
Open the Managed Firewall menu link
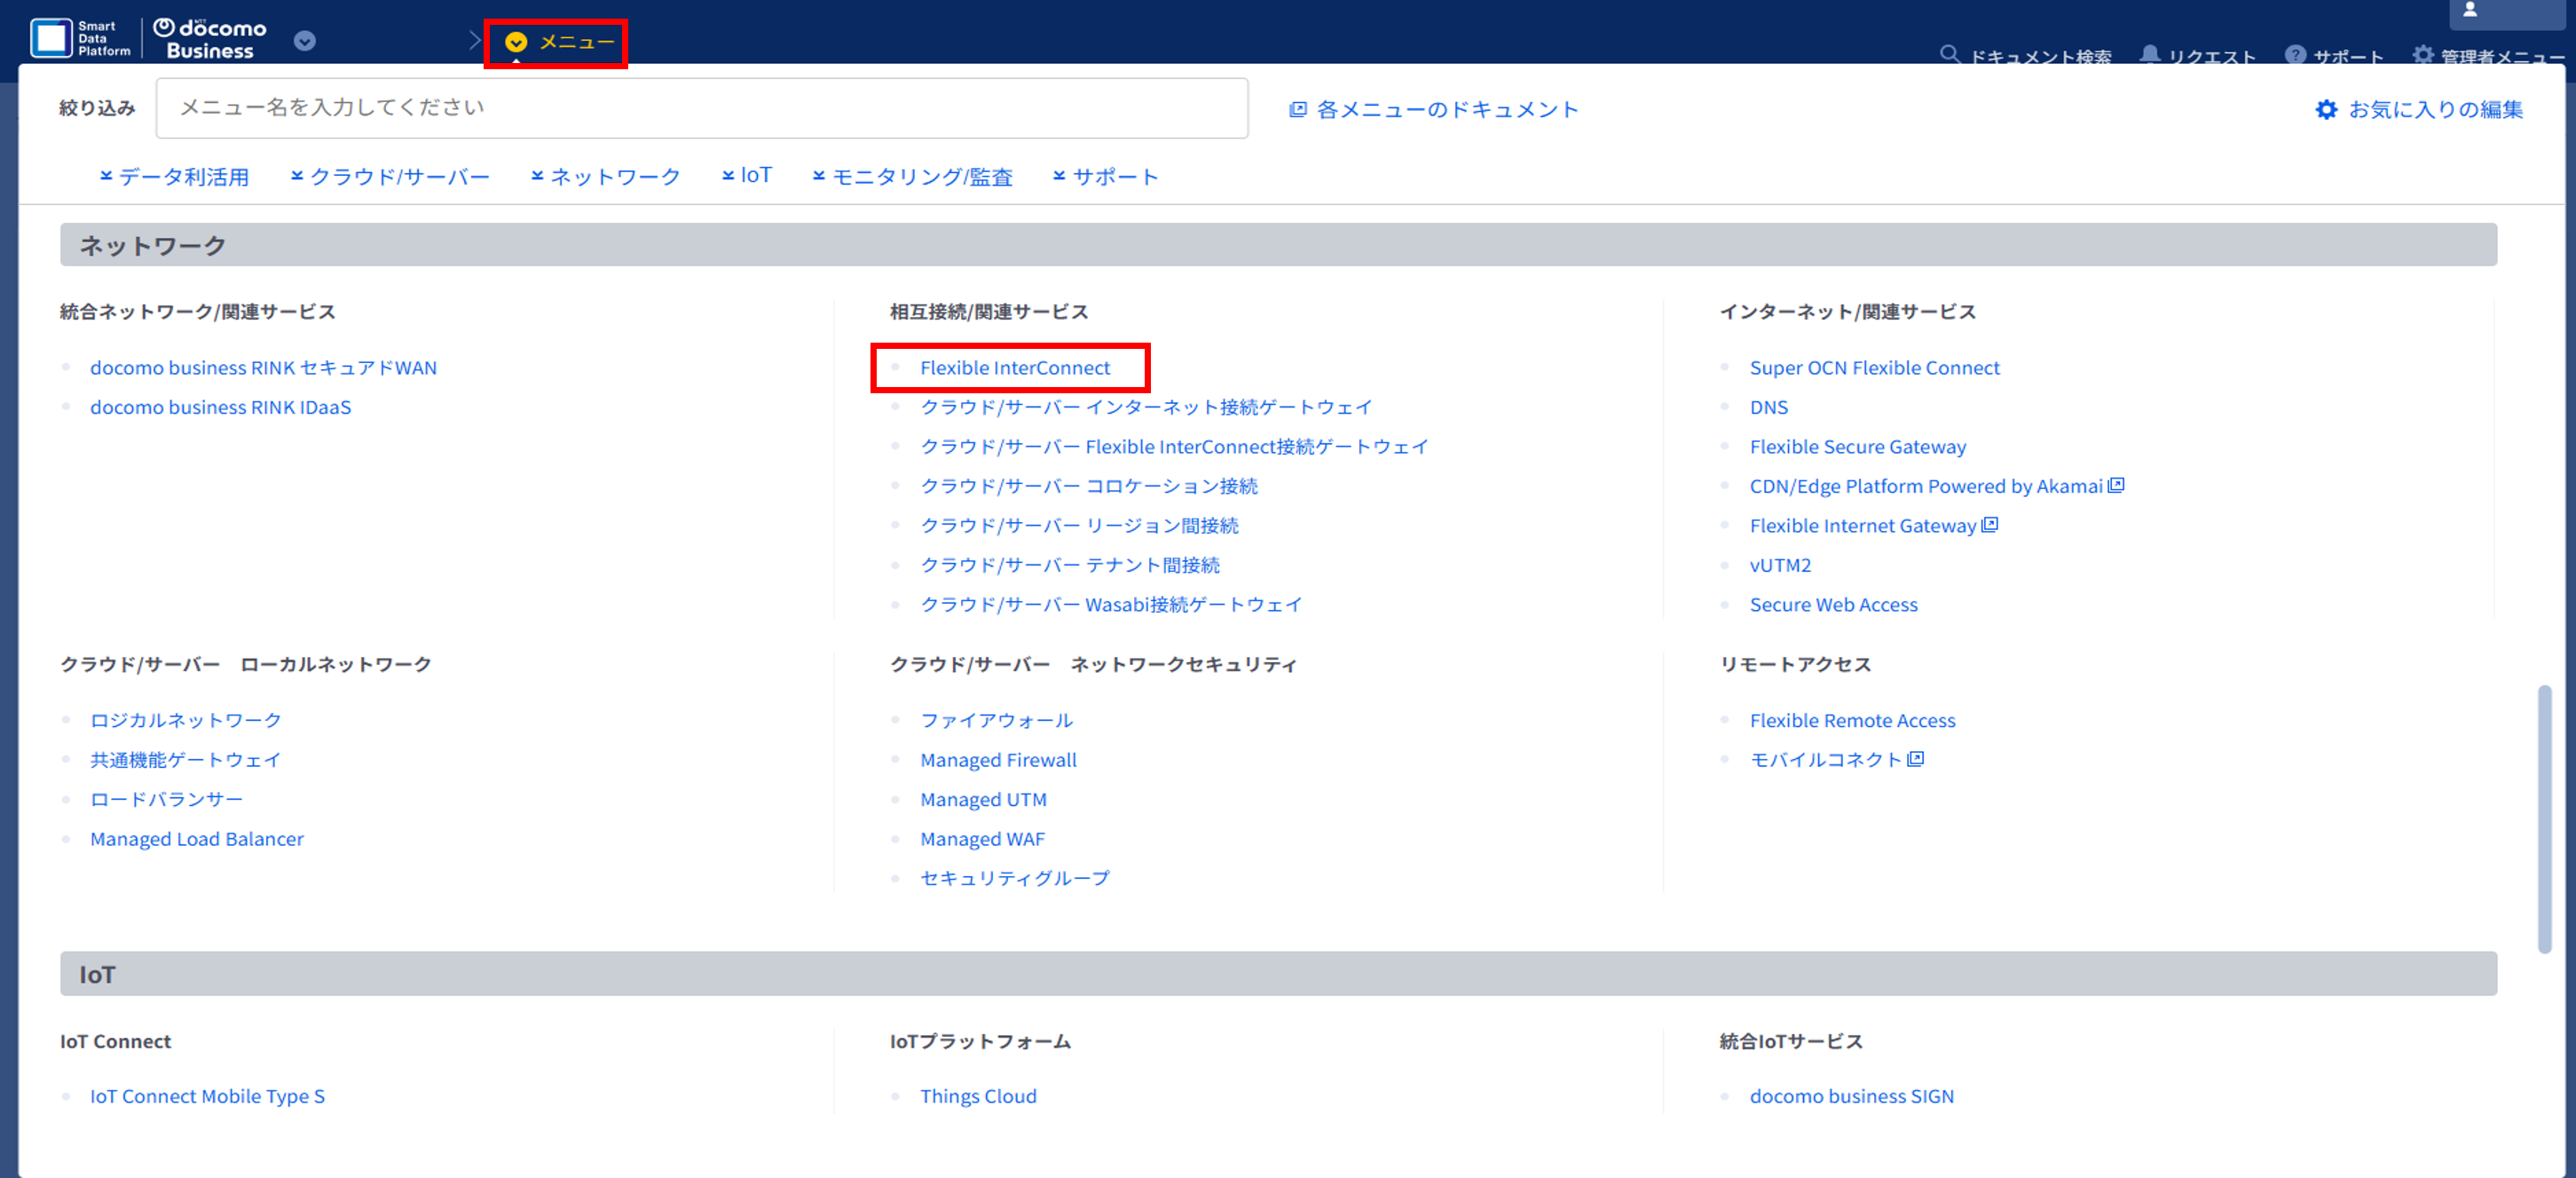tap(998, 760)
